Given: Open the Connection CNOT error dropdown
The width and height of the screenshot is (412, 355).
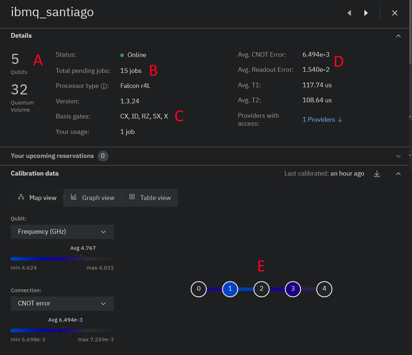Looking at the screenshot, I should click(x=62, y=304).
